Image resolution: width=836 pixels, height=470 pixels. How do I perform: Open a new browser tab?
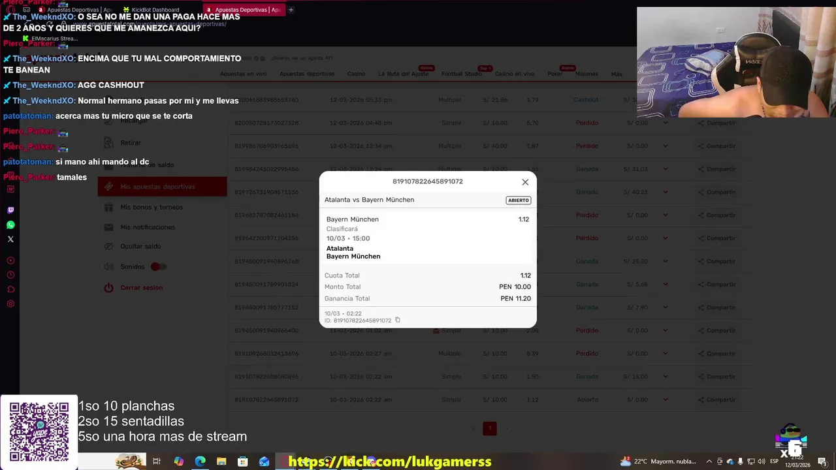point(291,10)
